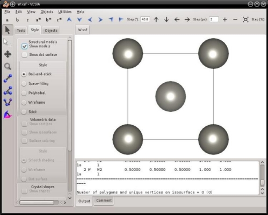The height and width of the screenshot is (215, 268).
Task: Rotate structure right with blue arrow
Action: [x=100, y=19]
